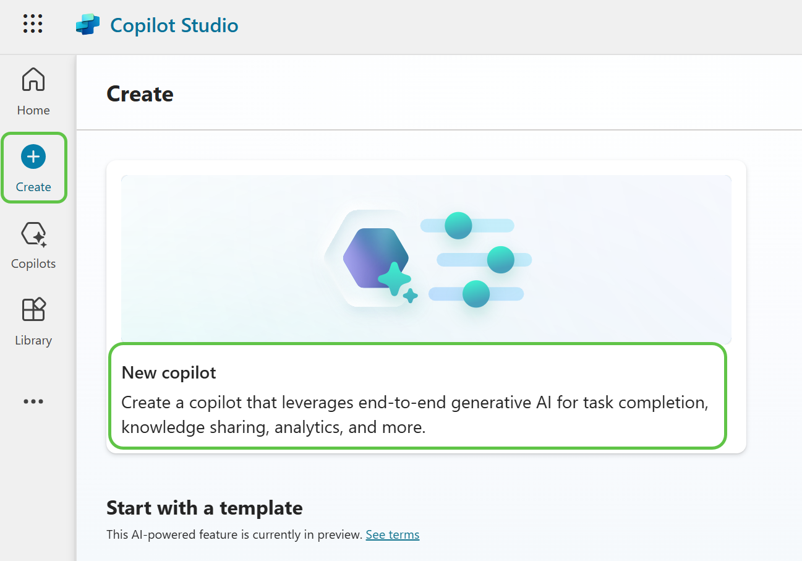This screenshot has width=802, height=561.
Task: Open Copilots using the hexagon sparkle icon
Action: pos(33,235)
